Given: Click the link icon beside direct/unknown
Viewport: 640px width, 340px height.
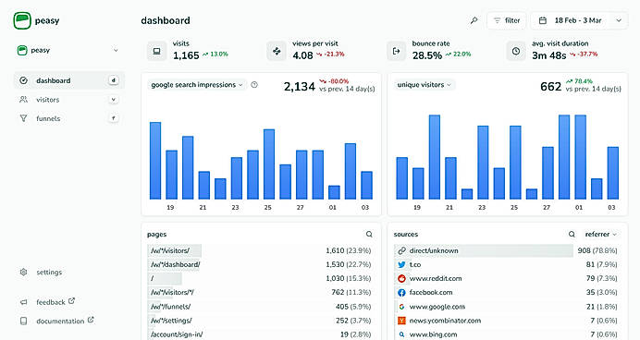Looking at the screenshot, I should click(x=401, y=250).
